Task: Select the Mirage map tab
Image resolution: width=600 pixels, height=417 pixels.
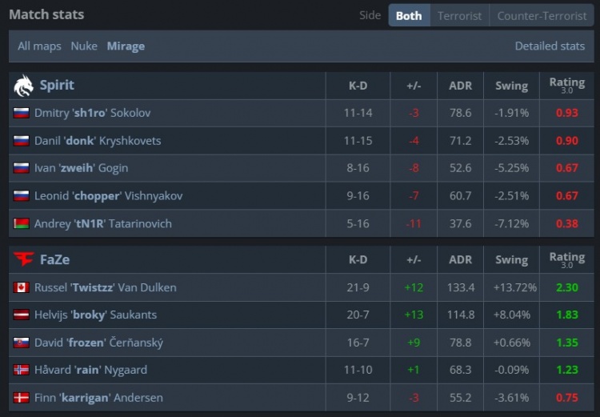Action: pos(126,46)
